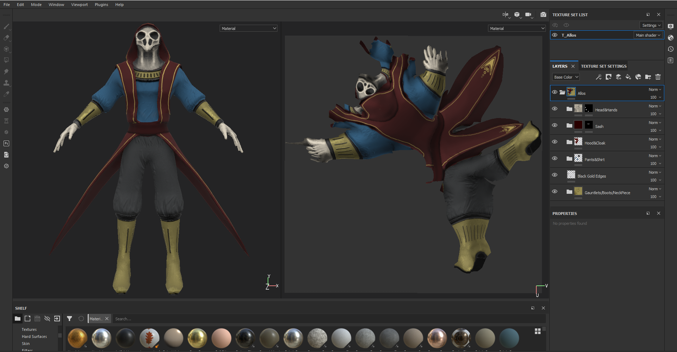Image resolution: width=677 pixels, height=352 pixels.
Task: Select the Eraser tool
Action: pyautogui.click(x=6, y=38)
